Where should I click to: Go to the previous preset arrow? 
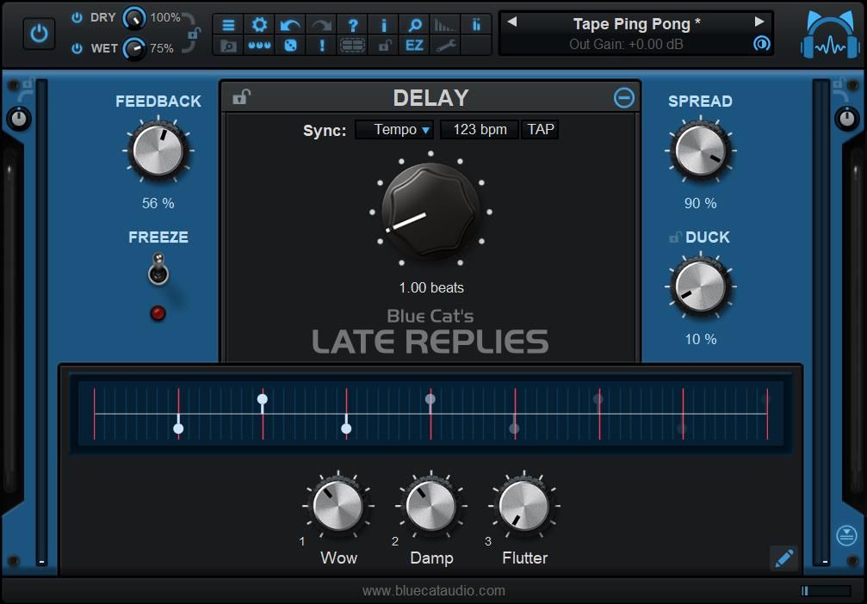click(x=512, y=22)
